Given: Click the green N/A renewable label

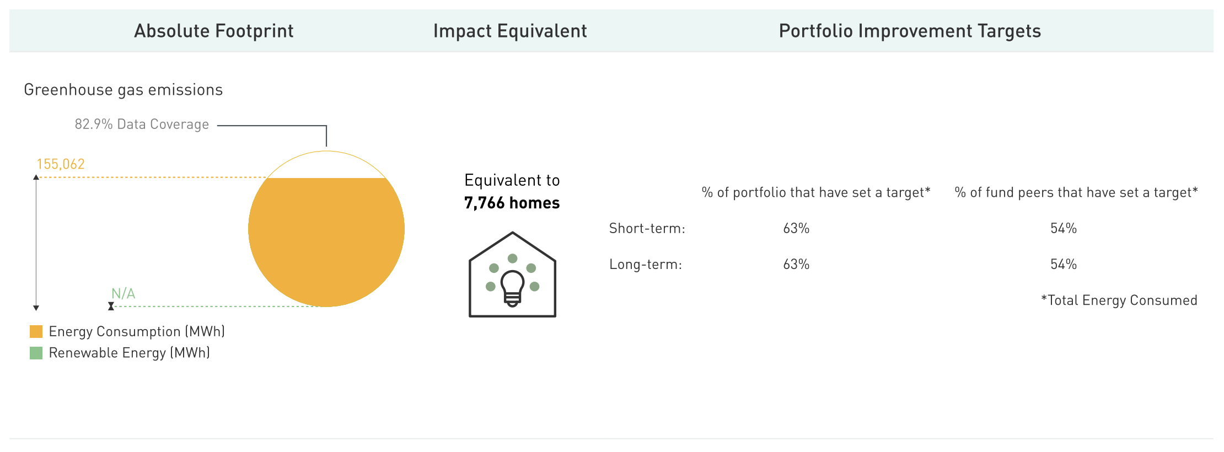Looking at the screenshot, I should [124, 293].
